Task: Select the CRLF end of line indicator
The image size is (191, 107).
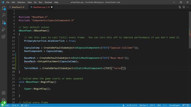Action: pyautogui.click(x=159, y=105)
